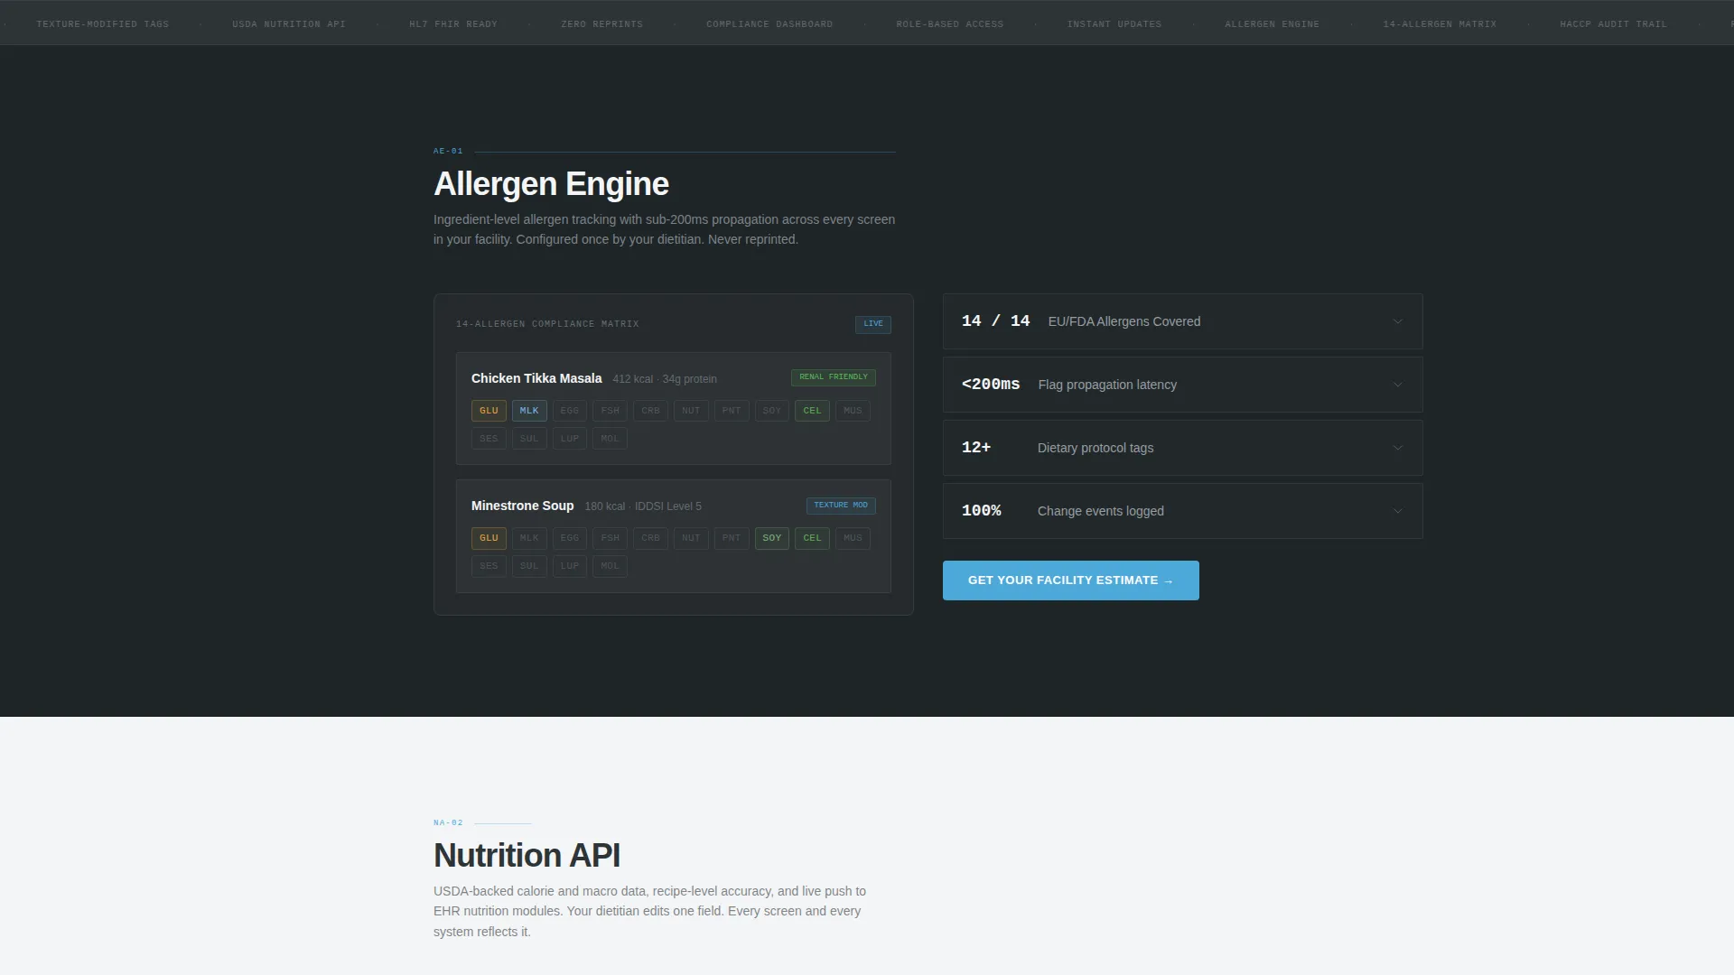This screenshot has height=975, width=1734.
Task: Expand the Change events logged row
Action: (1182, 511)
